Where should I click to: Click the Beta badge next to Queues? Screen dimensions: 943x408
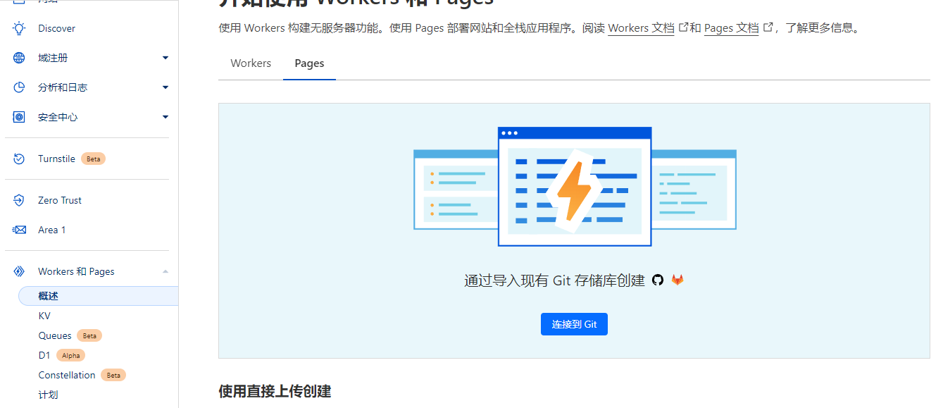click(x=89, y=335)
